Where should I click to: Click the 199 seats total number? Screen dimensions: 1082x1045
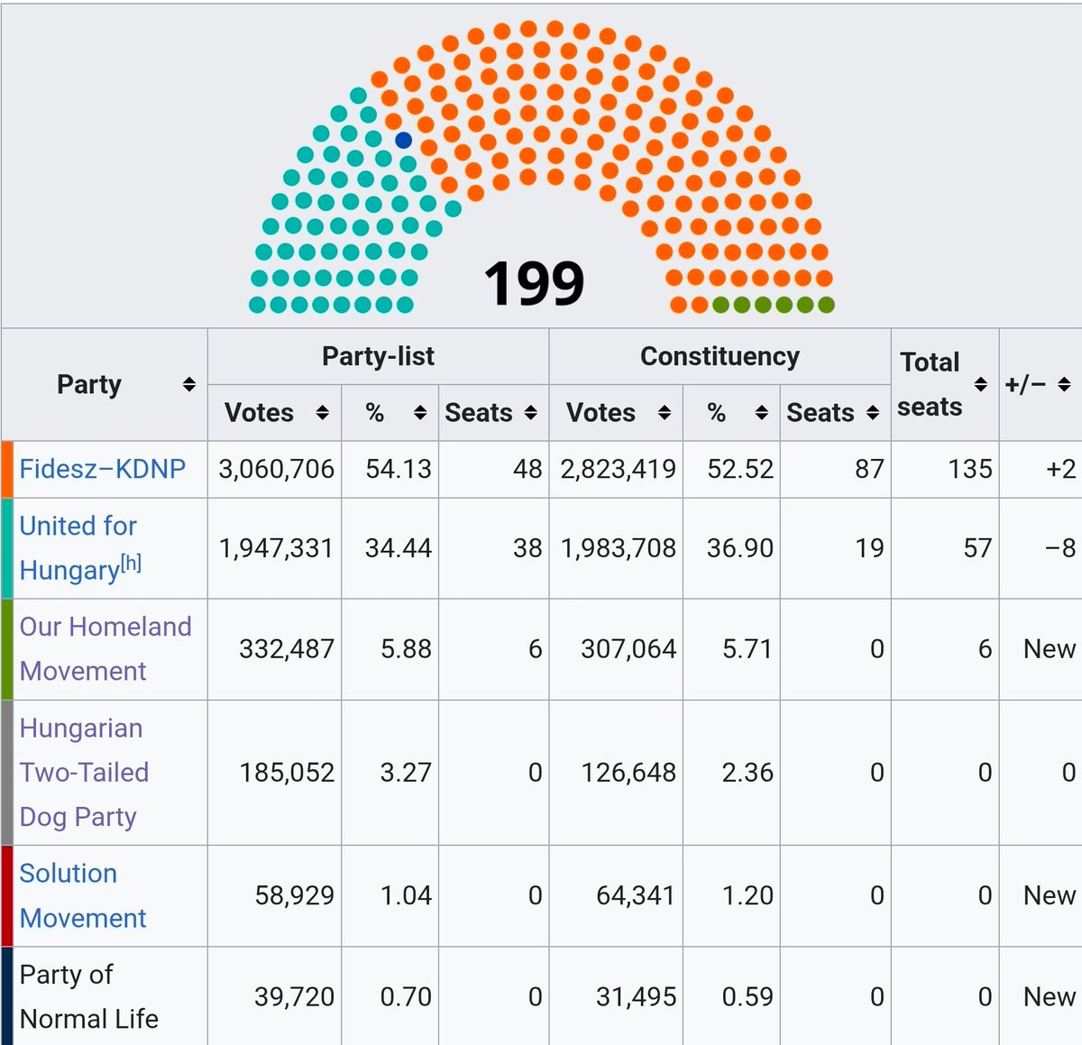tap(535, 284)
